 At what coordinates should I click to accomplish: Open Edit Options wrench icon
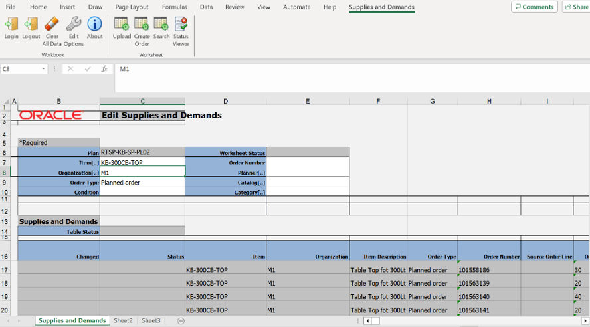coord(74,24)
